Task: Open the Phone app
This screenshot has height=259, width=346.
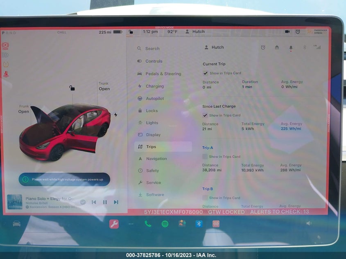Action: [x=148, y=224]
